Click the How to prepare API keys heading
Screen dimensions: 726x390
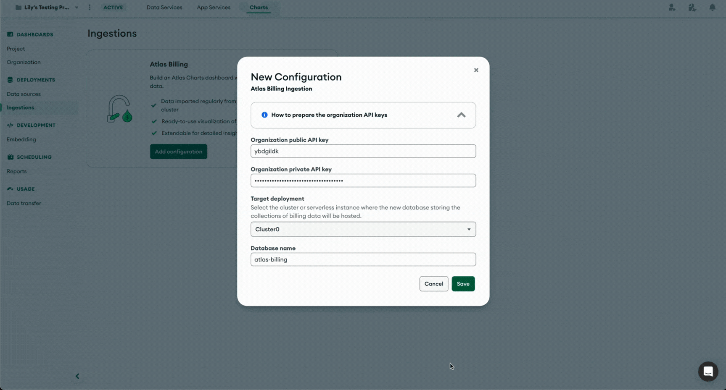329,115
